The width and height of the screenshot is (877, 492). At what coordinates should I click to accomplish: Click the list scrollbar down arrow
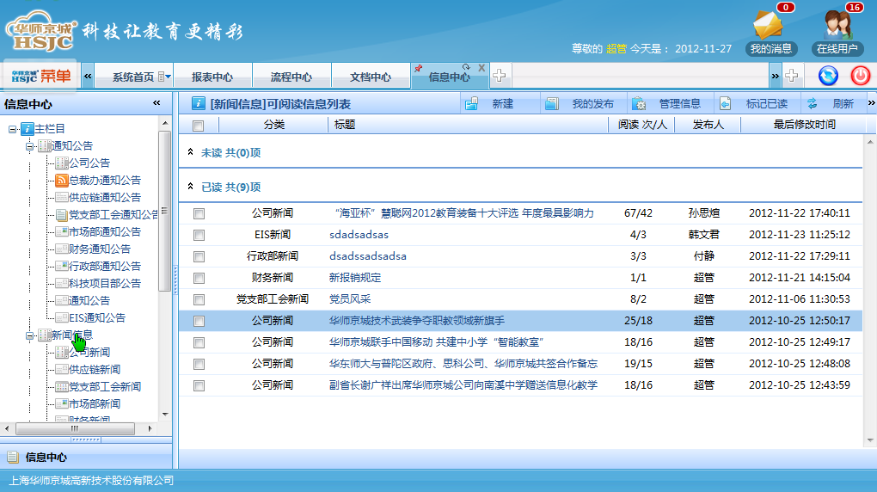click(x=870, y=440)
